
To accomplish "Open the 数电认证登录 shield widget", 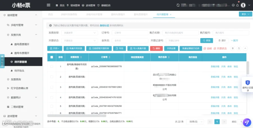I will [x=248, y=85].
